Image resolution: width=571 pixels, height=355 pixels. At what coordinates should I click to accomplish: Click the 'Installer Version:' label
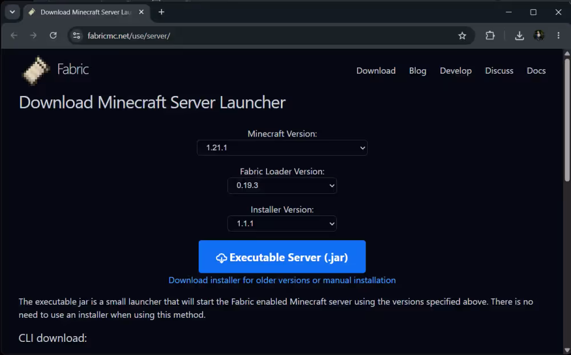(x=282, y=210)
